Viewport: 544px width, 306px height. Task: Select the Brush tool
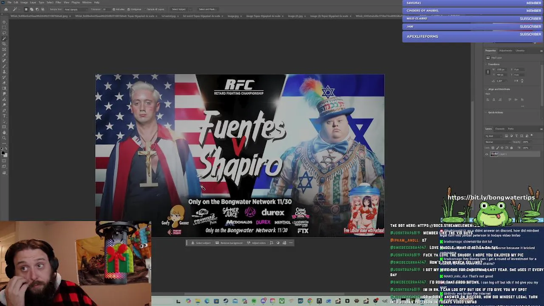click(x=4, y=66)
